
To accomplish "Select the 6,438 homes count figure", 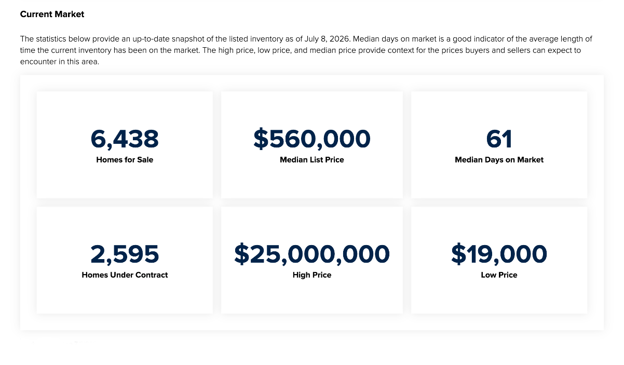I will click(125, 139).
